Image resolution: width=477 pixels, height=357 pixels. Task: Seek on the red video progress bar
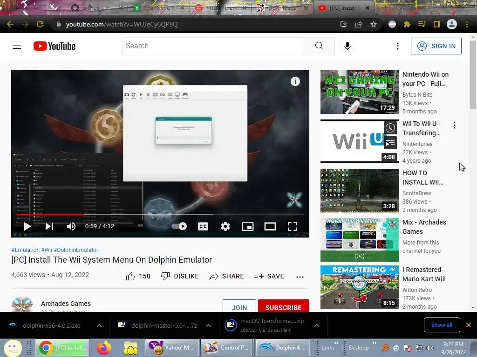tap(160, 214)
